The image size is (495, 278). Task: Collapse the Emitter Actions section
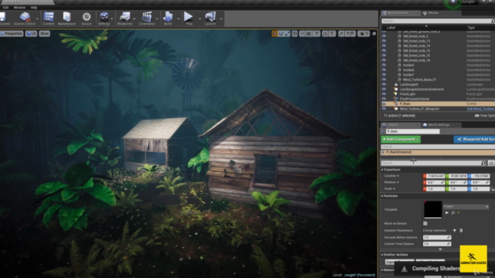point(382,255)
